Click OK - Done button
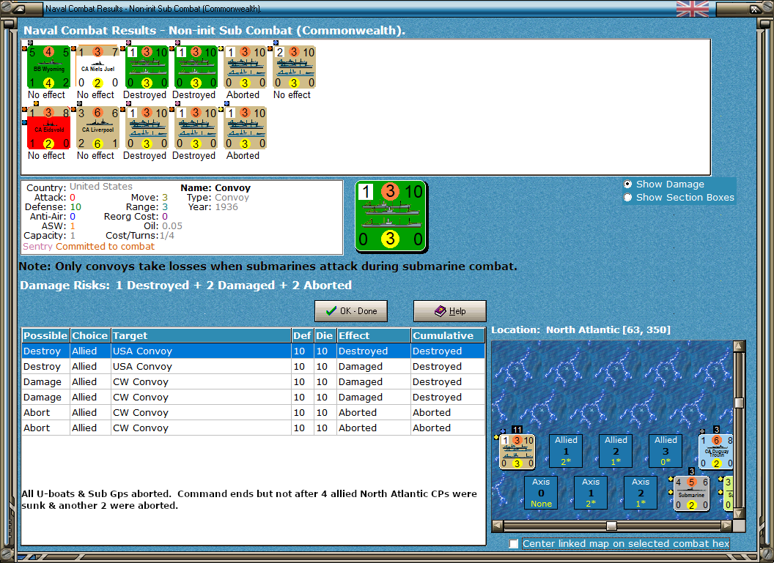This screenshot has height=563, width=774. pyautogui.click(x=351, y=311)
